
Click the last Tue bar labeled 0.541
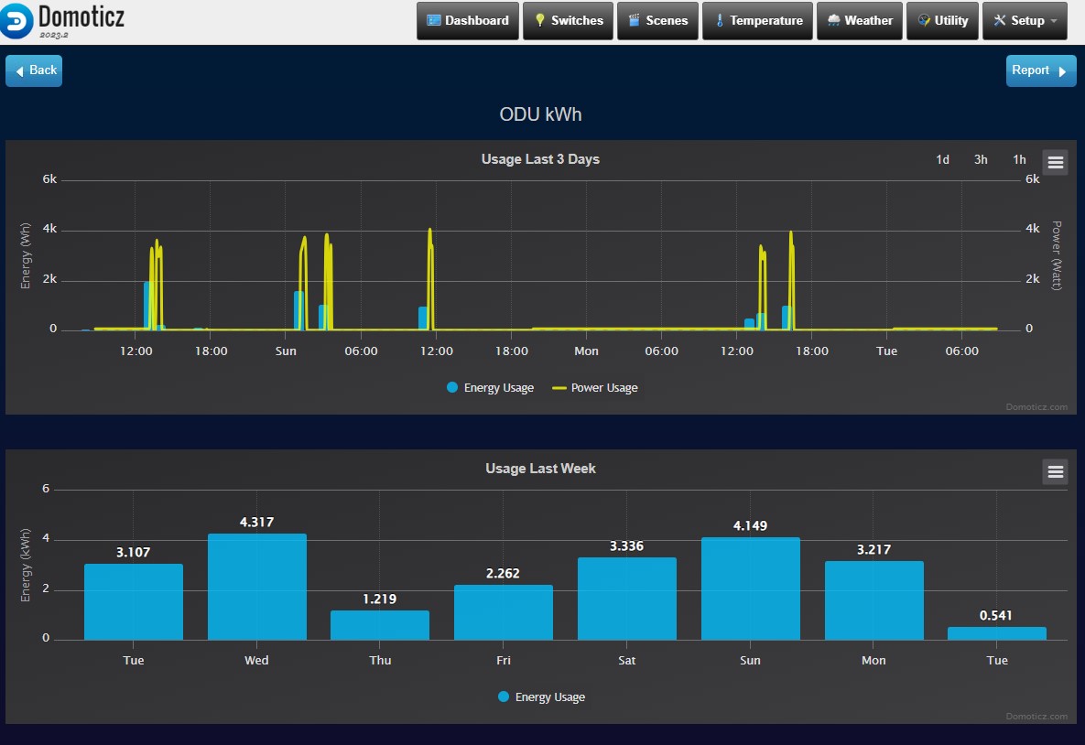[996, 633]
